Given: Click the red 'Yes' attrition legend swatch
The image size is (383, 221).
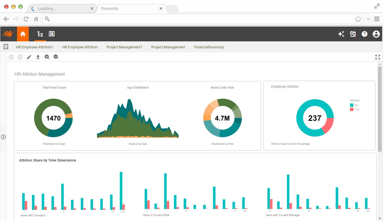Looking at the screenshot, I should pyautogui.click(x=352, y=109).
